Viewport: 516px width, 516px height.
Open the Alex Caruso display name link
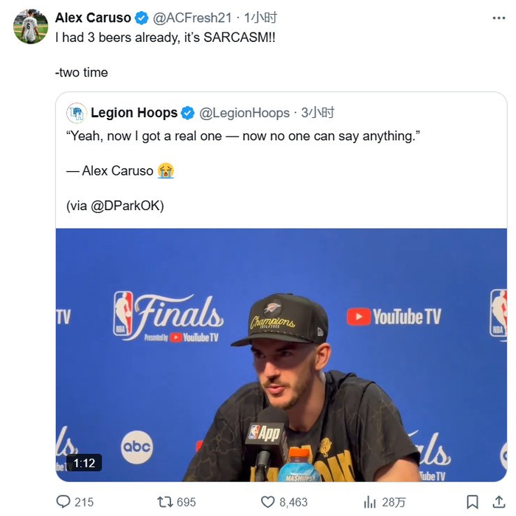(93, 18)
